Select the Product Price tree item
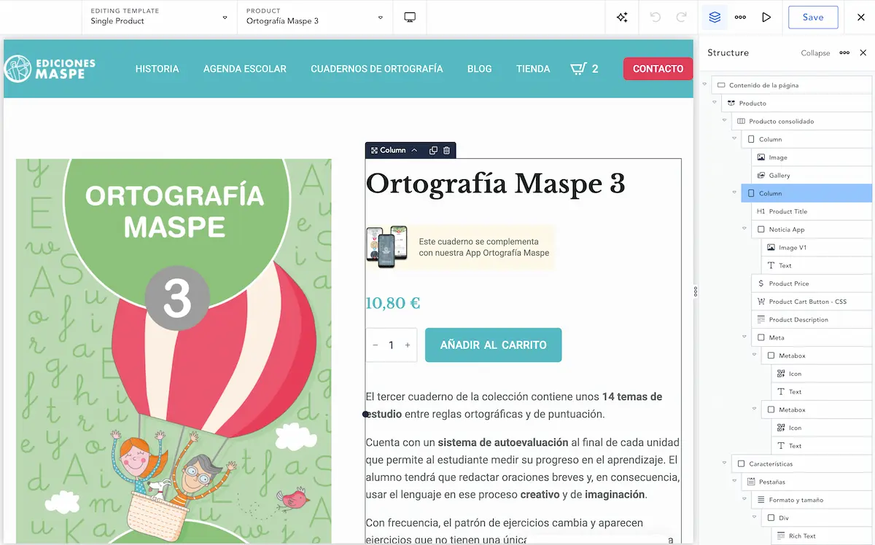This screenshot has height=545, width=875. [x=788, y=283]
